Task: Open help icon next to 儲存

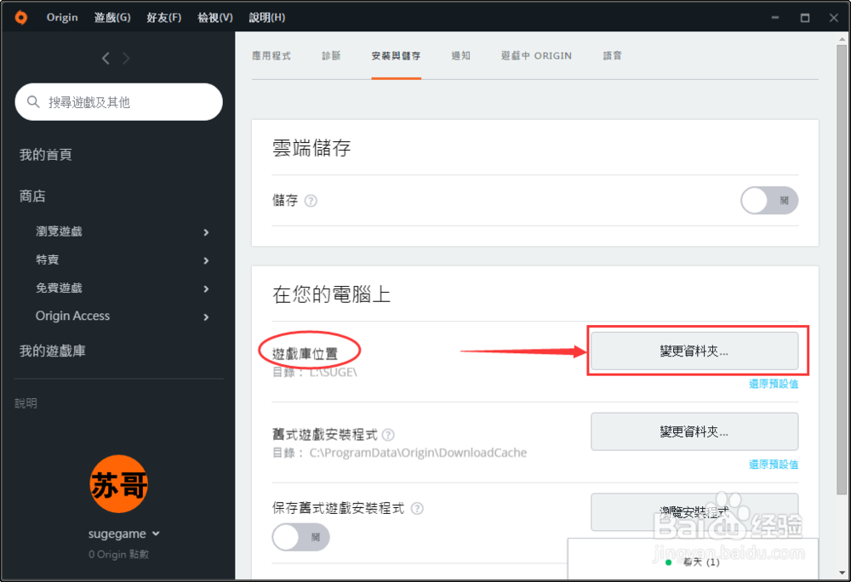Action: click(x=311, y=201)
